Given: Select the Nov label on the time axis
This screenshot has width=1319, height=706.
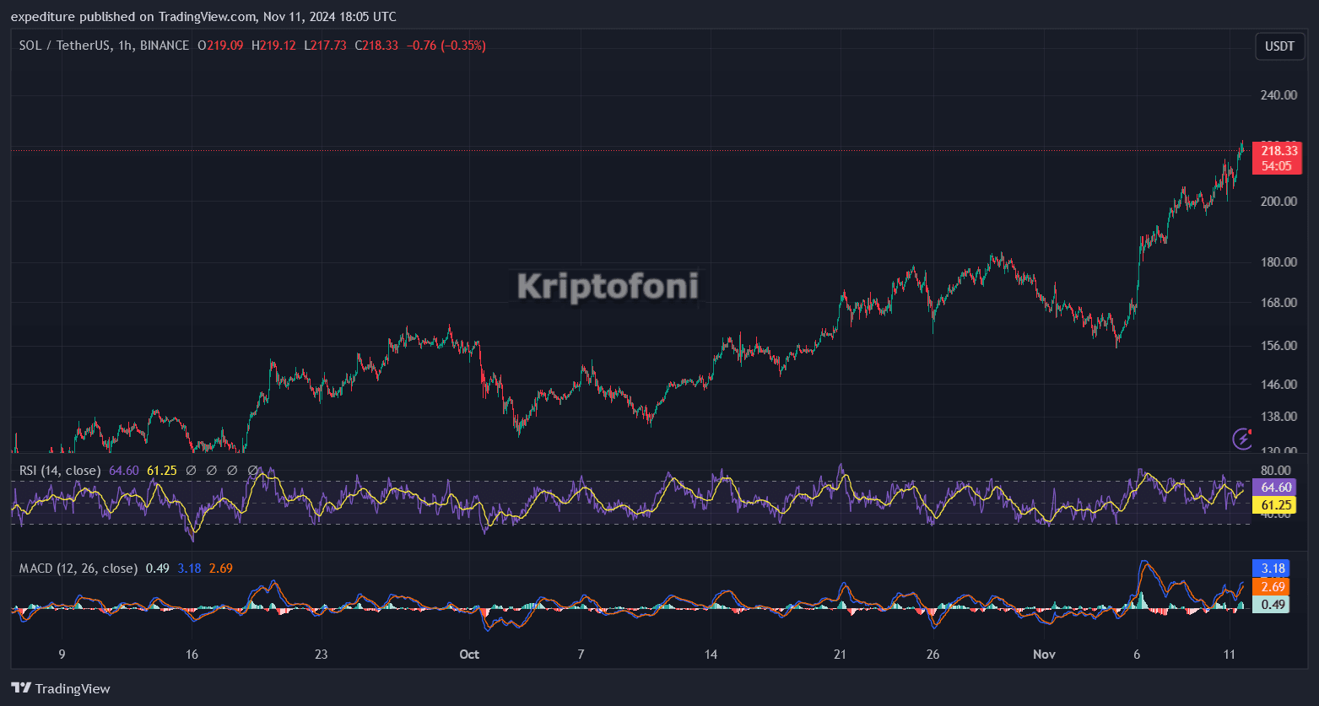Looking at the screenshot, I should [x=1044, y=654].
